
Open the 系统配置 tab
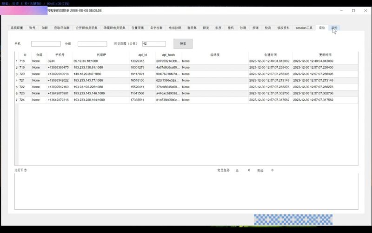coord(17,28)
